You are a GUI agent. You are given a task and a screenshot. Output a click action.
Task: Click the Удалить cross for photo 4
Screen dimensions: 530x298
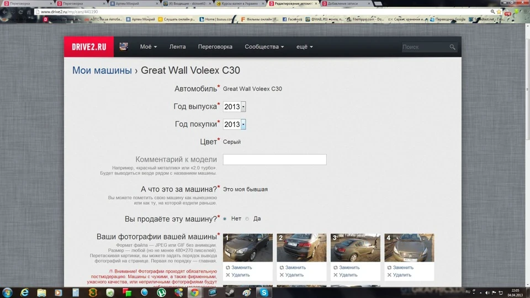[389, 275]
